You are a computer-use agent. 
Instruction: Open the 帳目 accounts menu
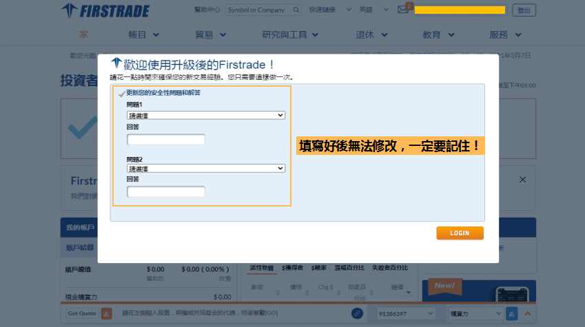(143, 34)
